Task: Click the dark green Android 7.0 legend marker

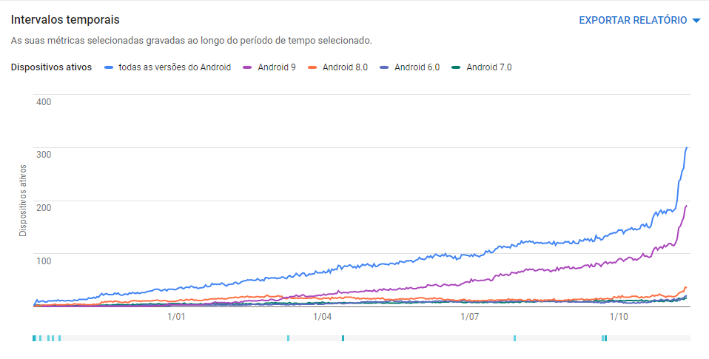Action: [457, 67]
